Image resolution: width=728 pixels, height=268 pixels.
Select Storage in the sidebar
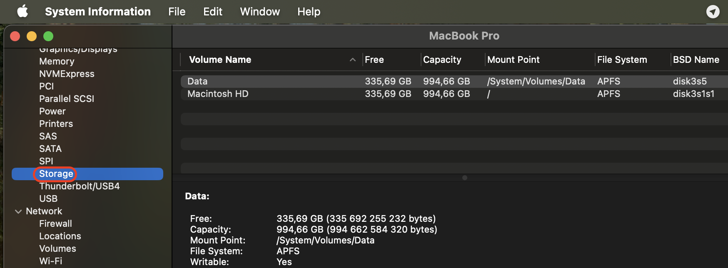(87, 174)
